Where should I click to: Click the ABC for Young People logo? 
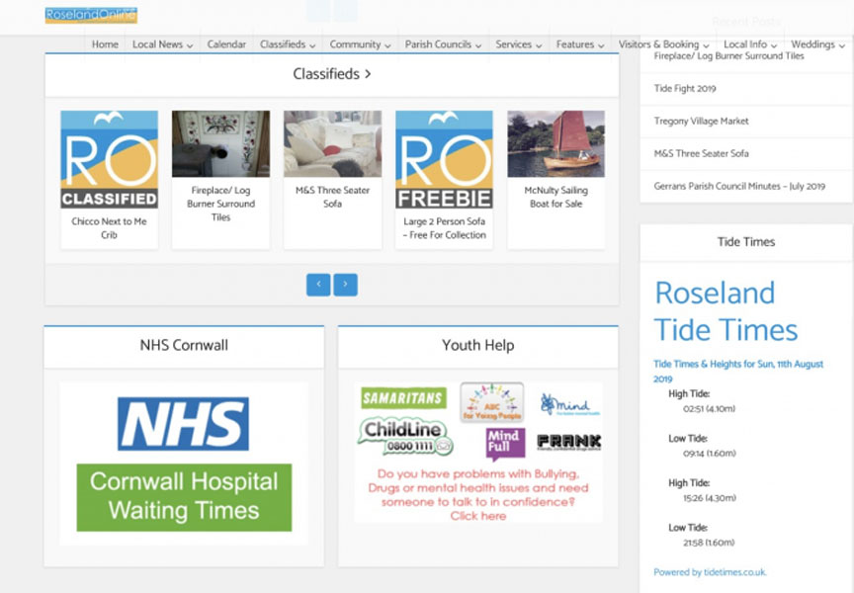(492, 402)
